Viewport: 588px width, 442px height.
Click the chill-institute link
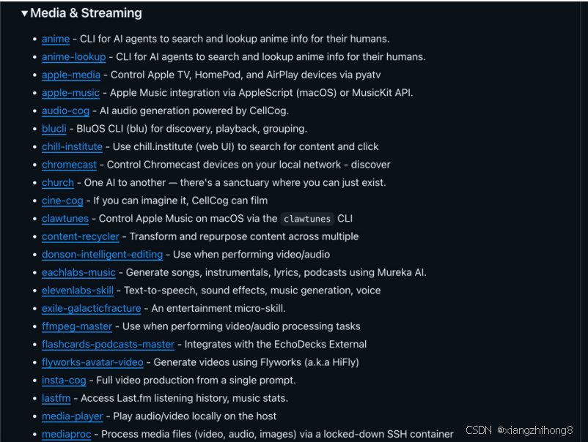tap(72, 146)
